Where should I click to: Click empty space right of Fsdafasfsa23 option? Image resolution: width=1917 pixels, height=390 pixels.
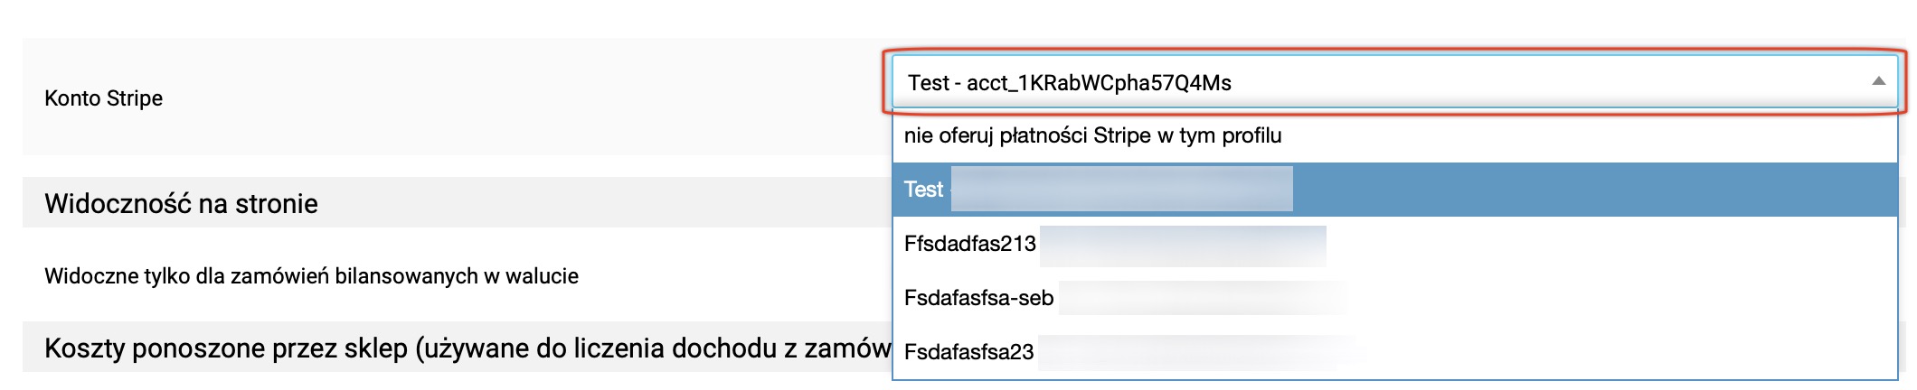point(1628,352)
